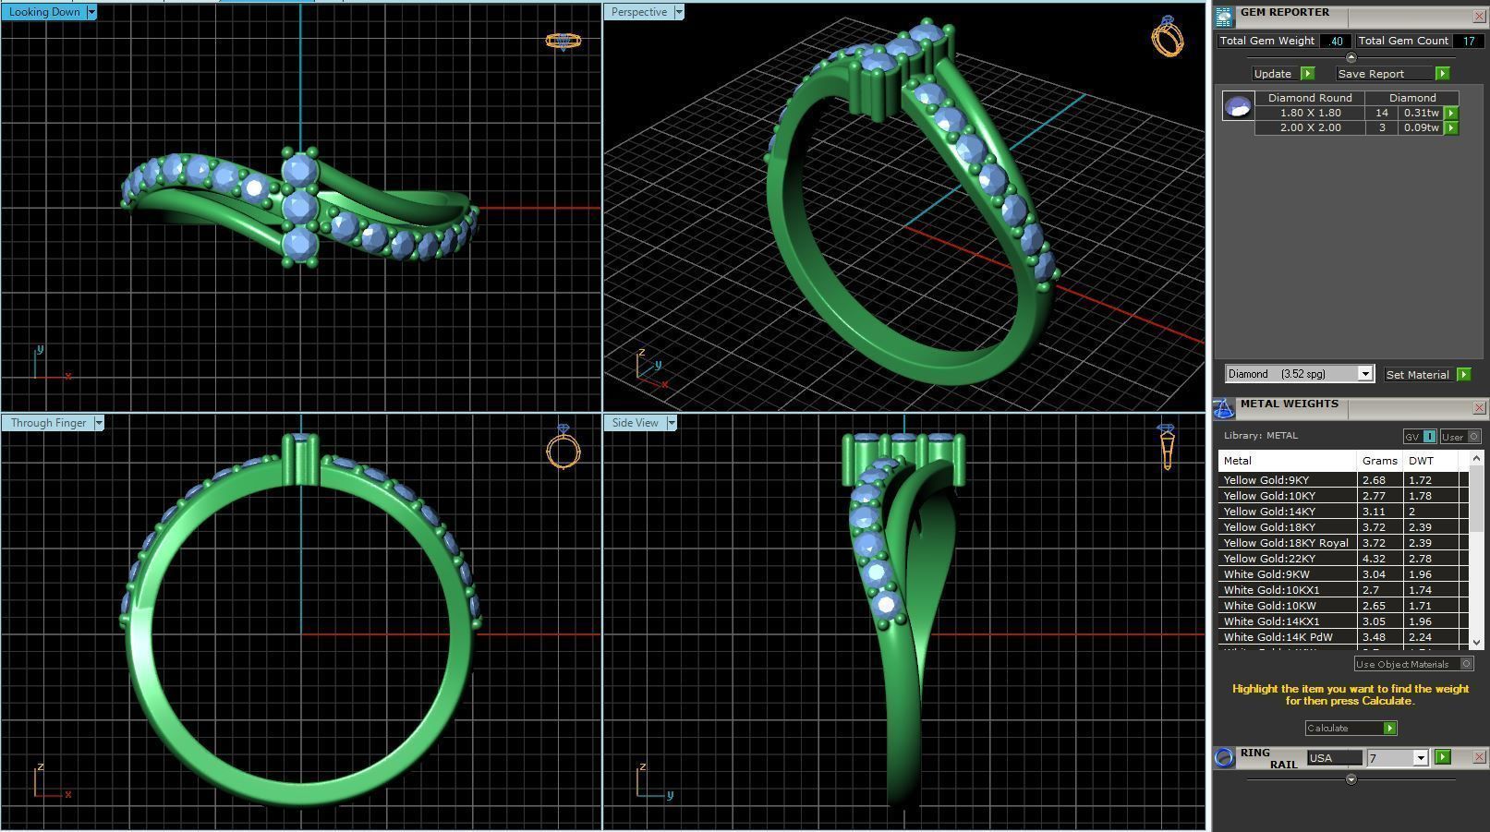Click the Diamond Round header cell
The height and width of the screenshot is (832, 1490).
click(1310, 98)
